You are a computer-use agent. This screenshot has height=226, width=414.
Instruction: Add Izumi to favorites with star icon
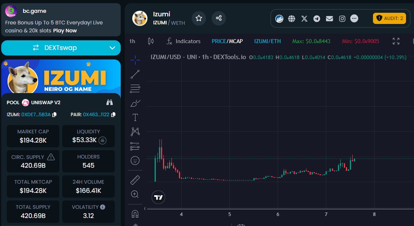point(198,18)
